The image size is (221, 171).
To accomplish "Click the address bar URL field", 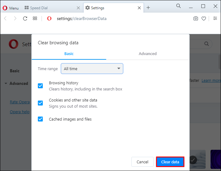I will [x=117, y=18].
